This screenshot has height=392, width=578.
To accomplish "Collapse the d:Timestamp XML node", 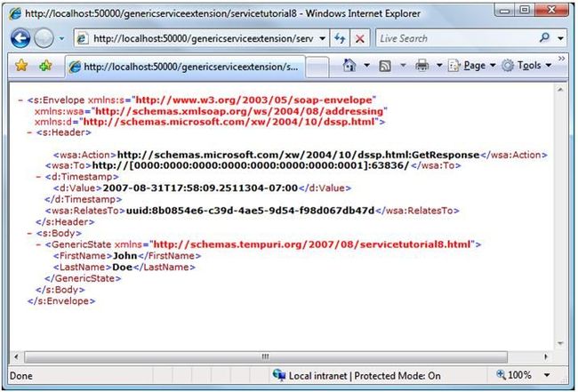I will [38, 177].
